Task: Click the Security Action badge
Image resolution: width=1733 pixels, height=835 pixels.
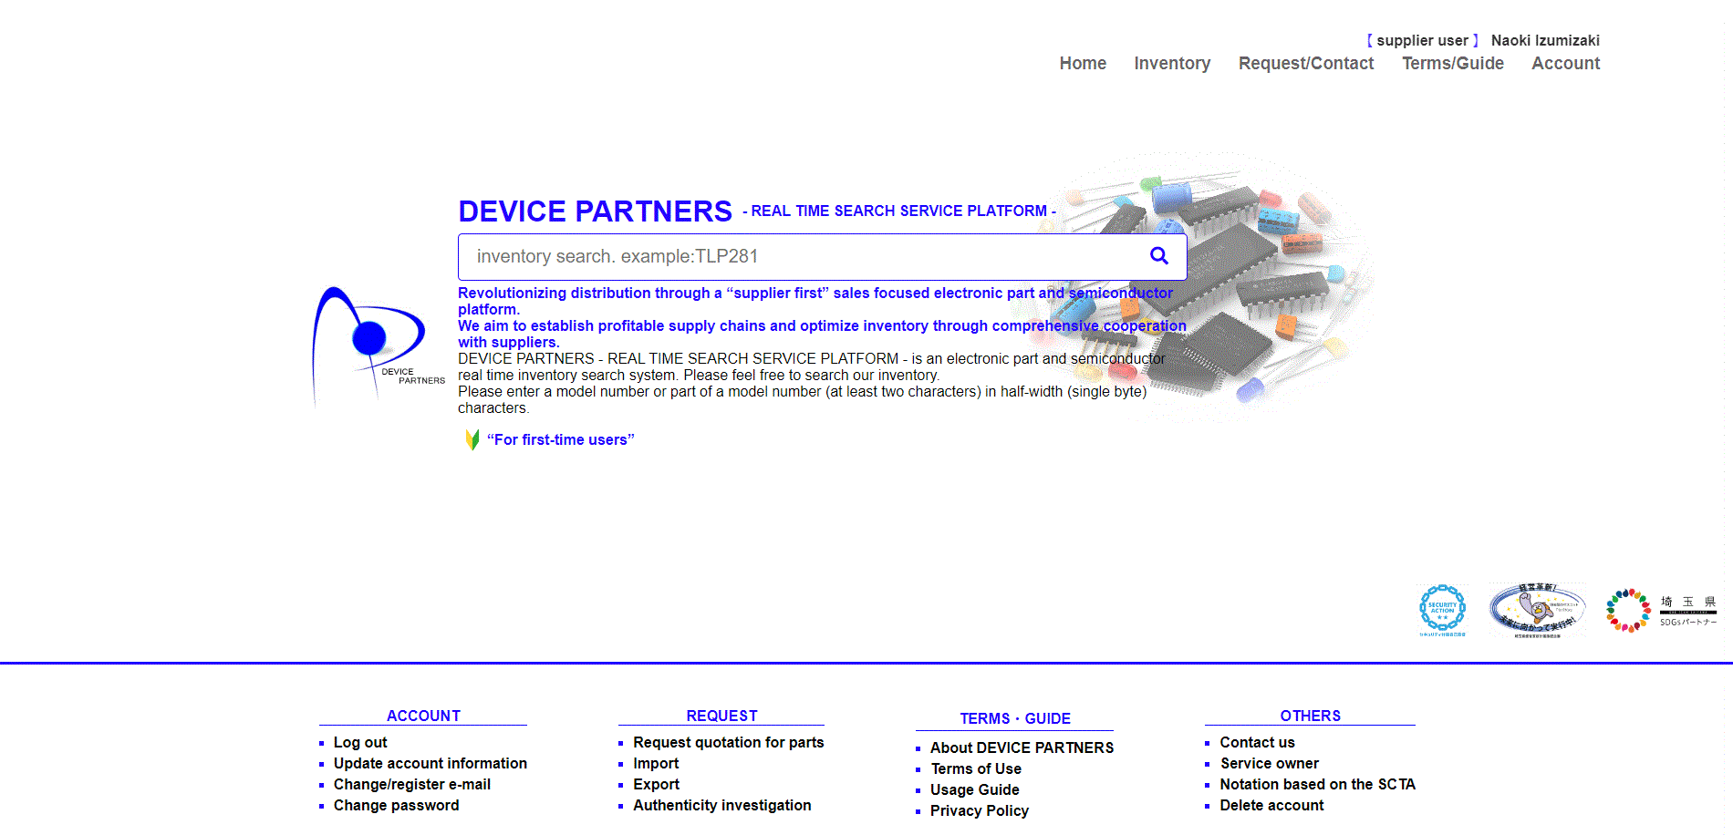Action: click(1442, 610)
